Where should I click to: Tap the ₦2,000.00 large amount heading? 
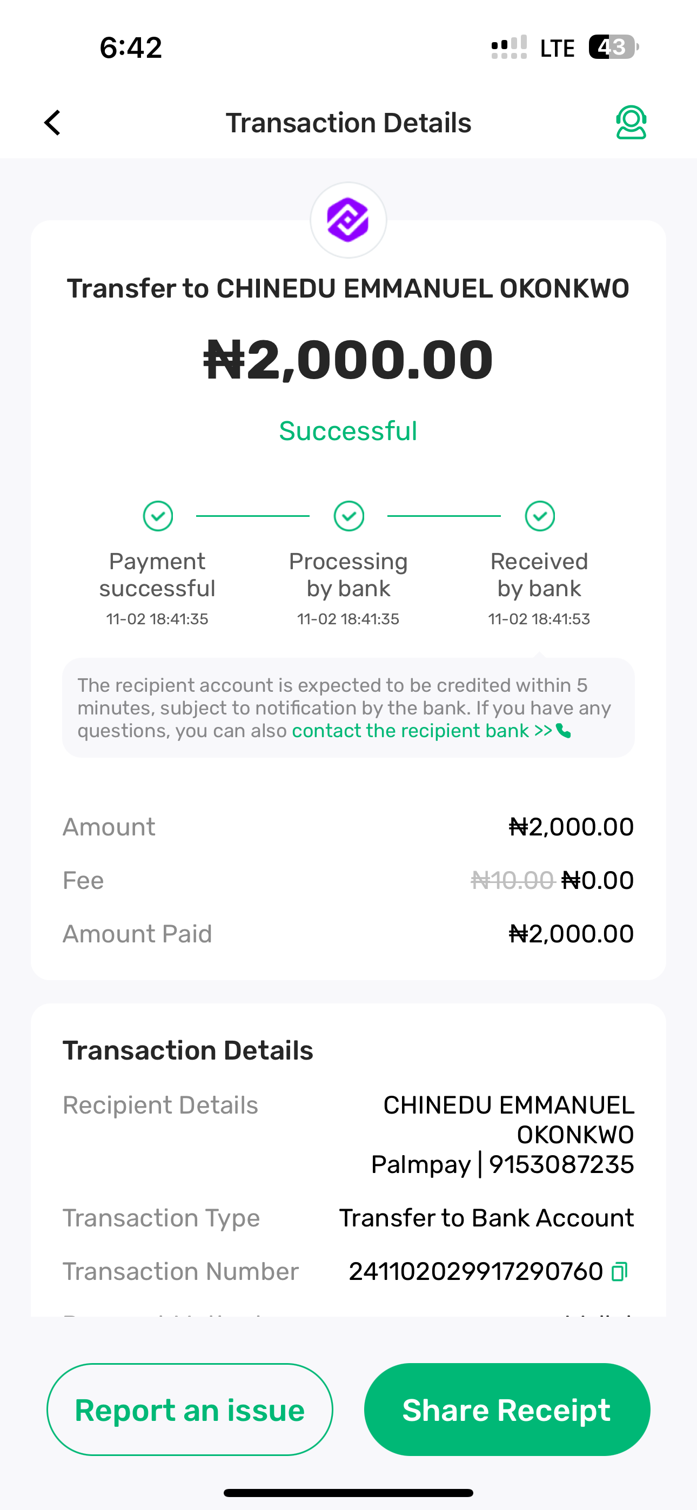pyautogui.click(x=348, y=359)
